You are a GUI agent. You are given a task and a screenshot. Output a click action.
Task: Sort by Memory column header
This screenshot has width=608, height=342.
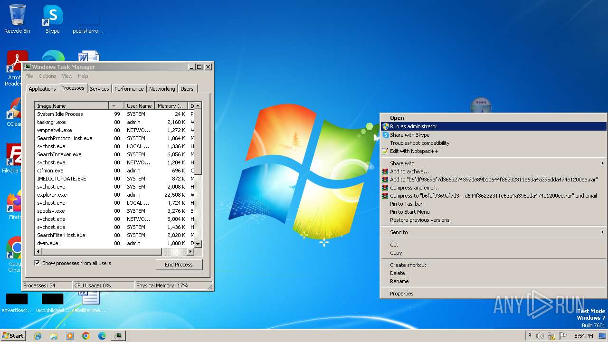tap(171, 106)
